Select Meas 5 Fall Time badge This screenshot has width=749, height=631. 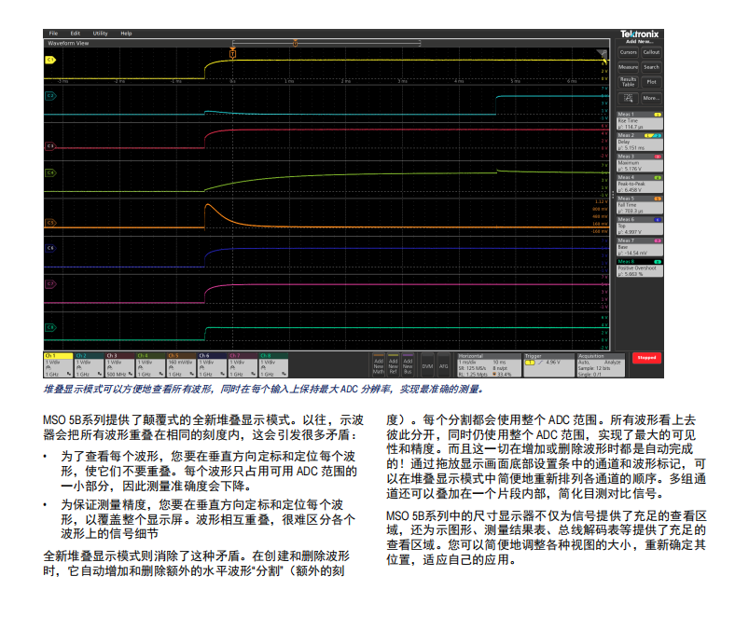(x=640, y=205)
